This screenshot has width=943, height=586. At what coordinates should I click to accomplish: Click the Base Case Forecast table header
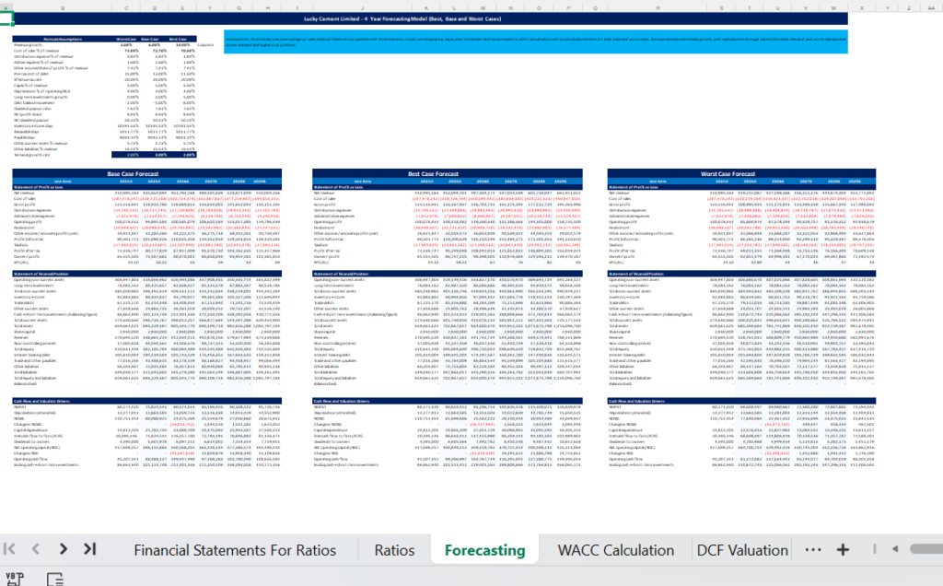coord(146,174)
